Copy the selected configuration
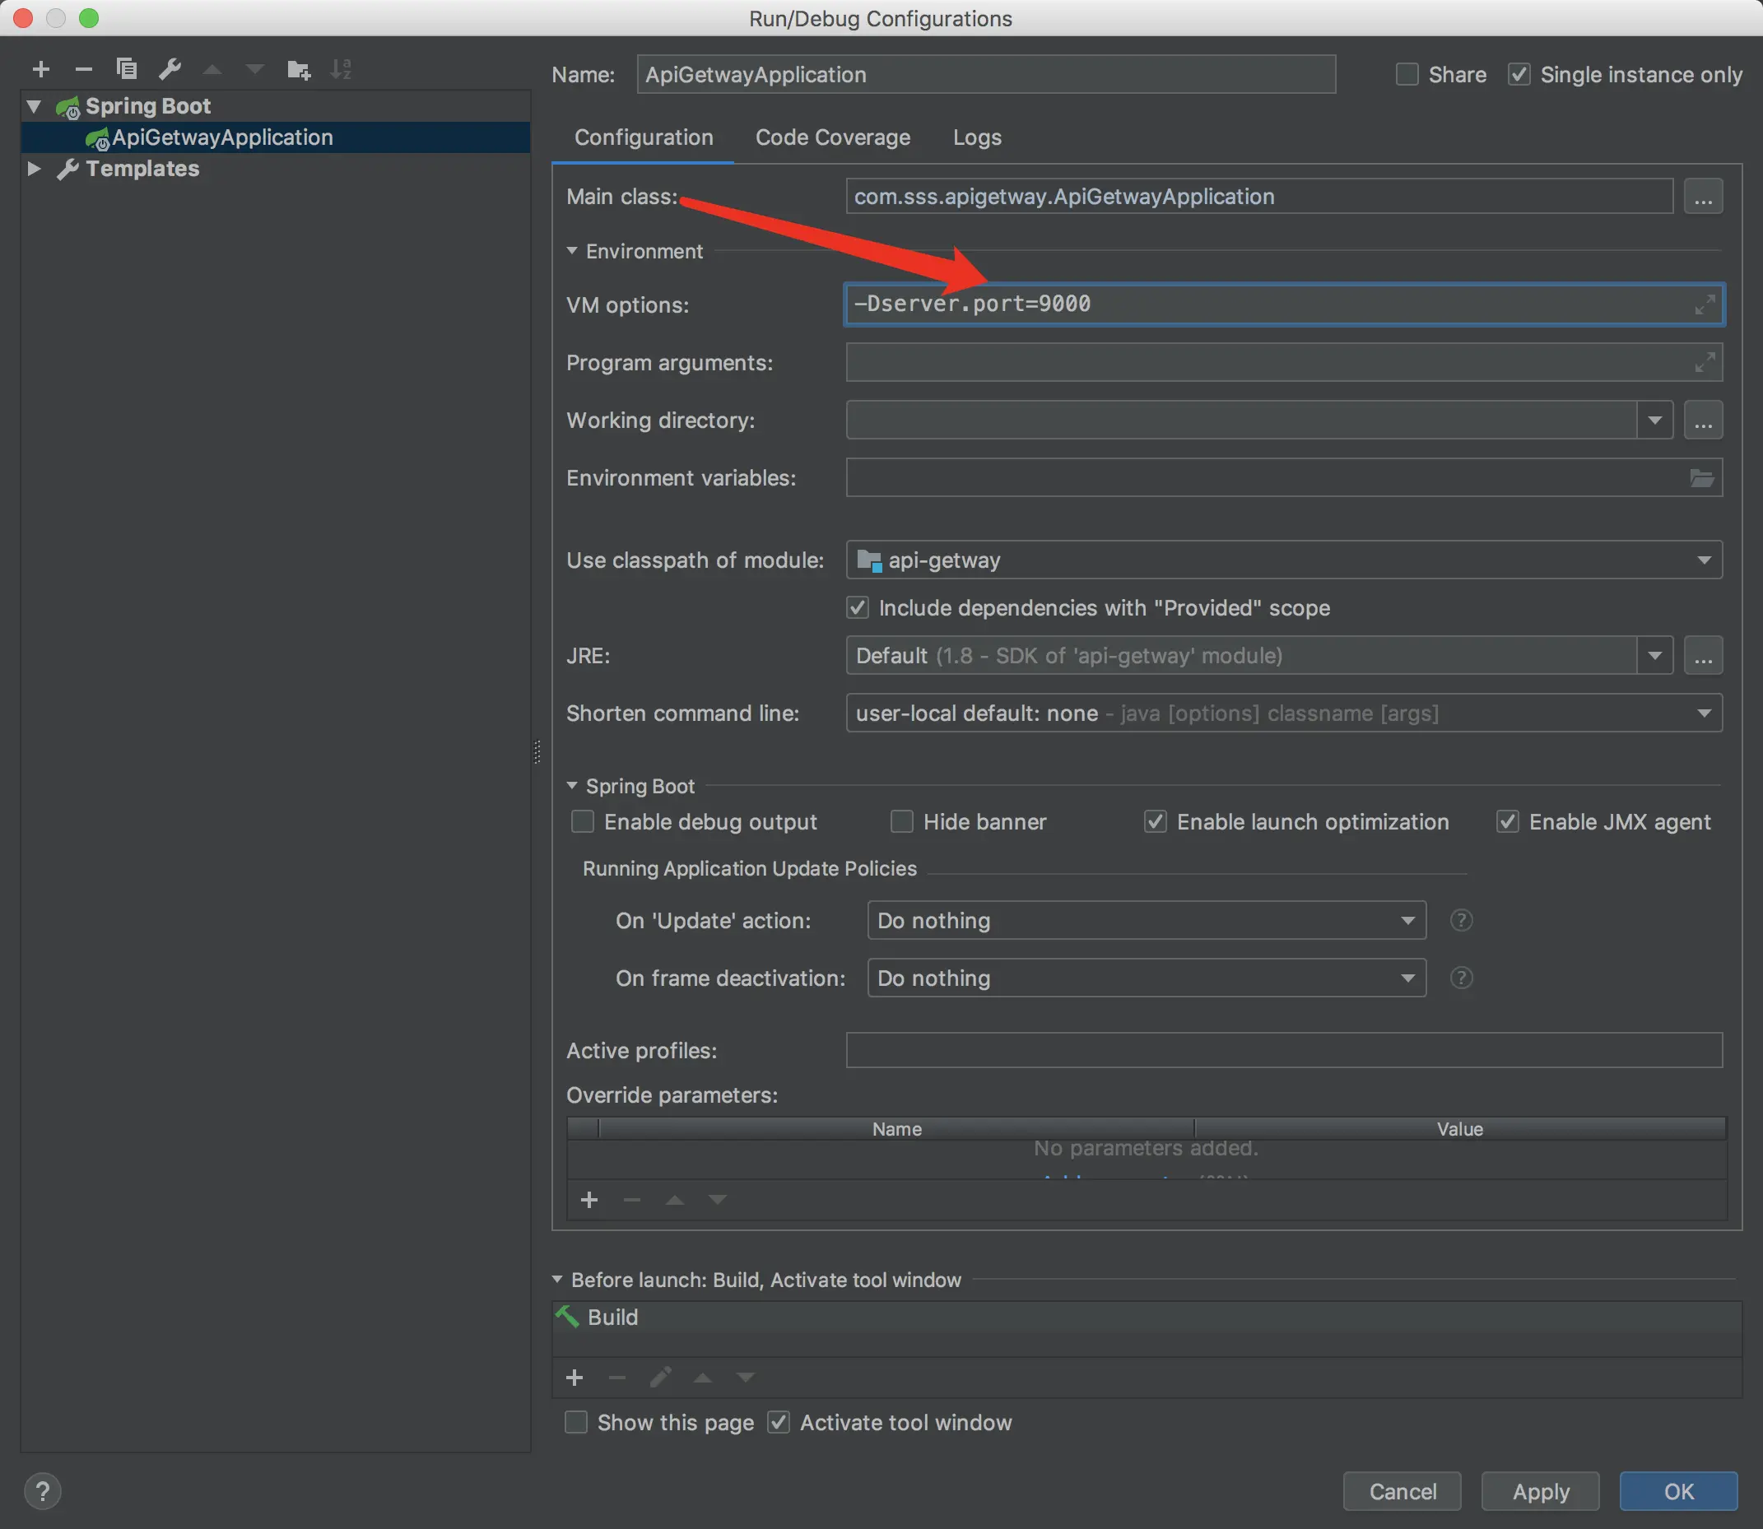Image resolution: width=1763 pixels, height=1529 pixels. pyautogui.click(x=126, y=69)
